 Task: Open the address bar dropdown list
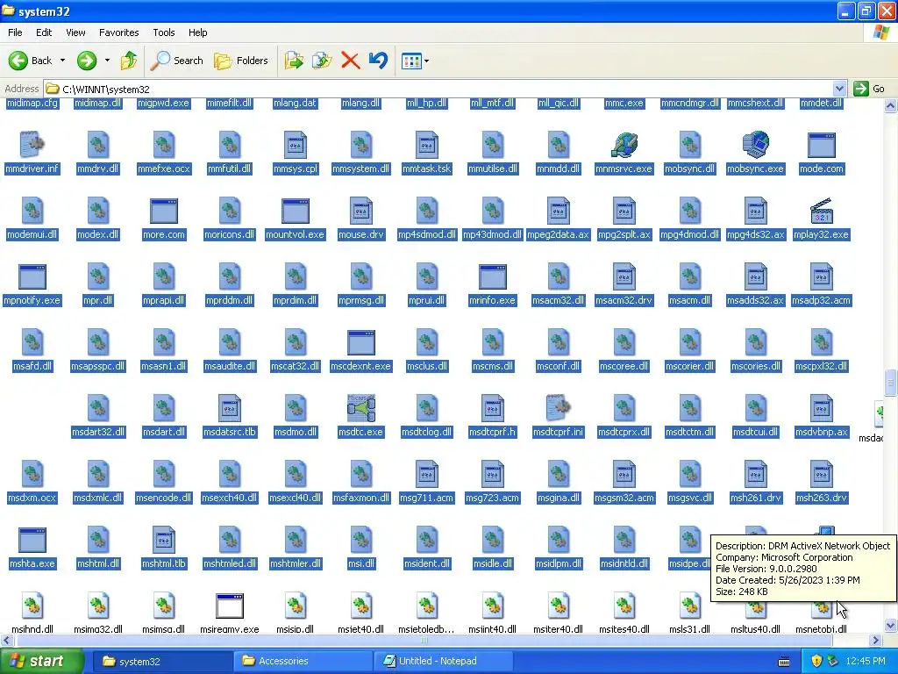[x=839, y=89]
